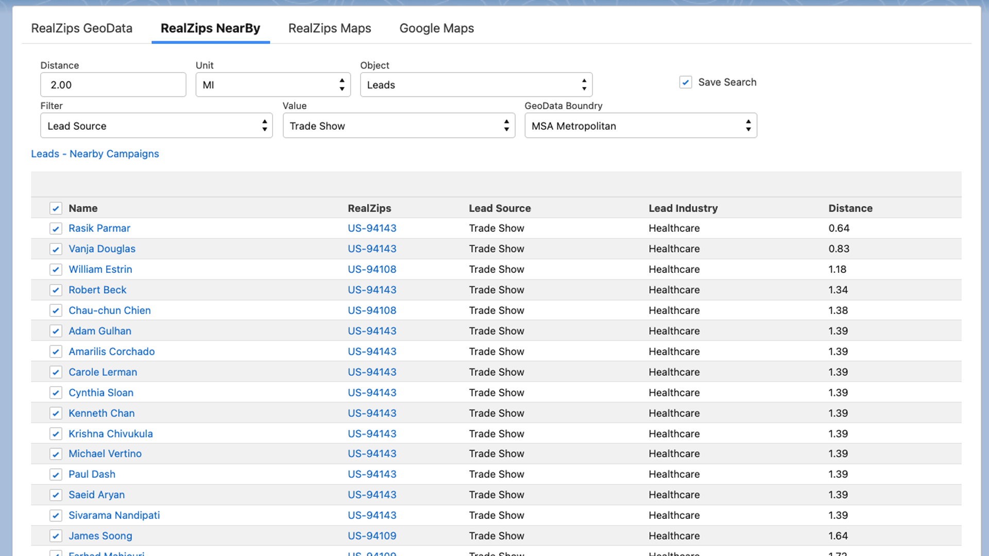
Task: Uncheck the Saeid Aryan row checkbox
Action: [x=56, y=495]
